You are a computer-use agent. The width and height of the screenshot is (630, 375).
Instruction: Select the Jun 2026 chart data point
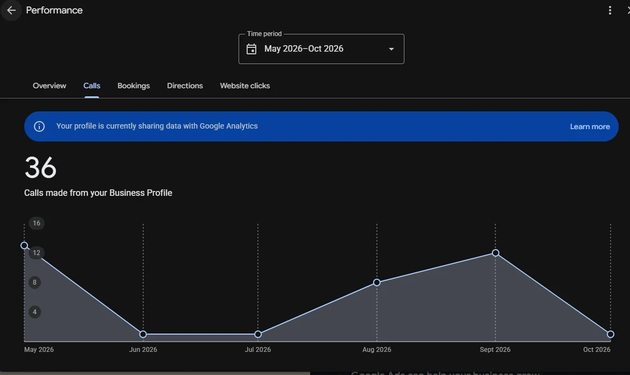point(143,334)
